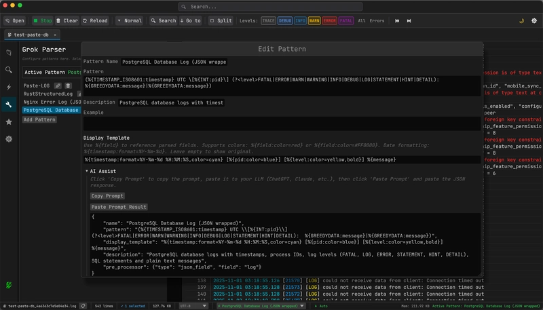Collapse the AI Assist section
543x310 pixels.
(x=100, y=171)
